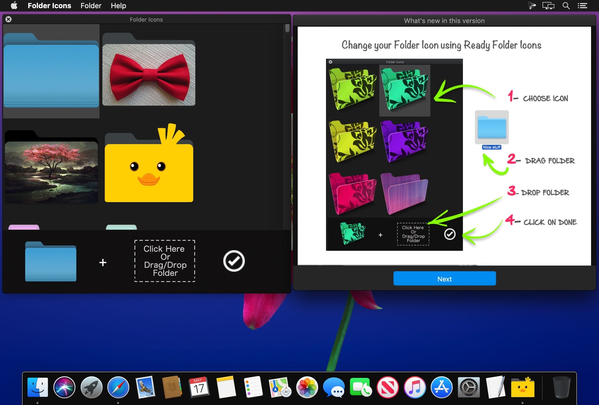Open the Folder menu
Image resolution: width=599 pixels, height=405 pixels.
tap(91, 6)
